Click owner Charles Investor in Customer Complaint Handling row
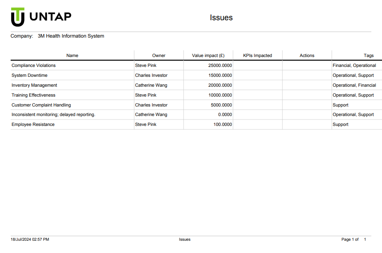This screenshot has width=382, height=253. pyautogui.click(x=151, y=105)
